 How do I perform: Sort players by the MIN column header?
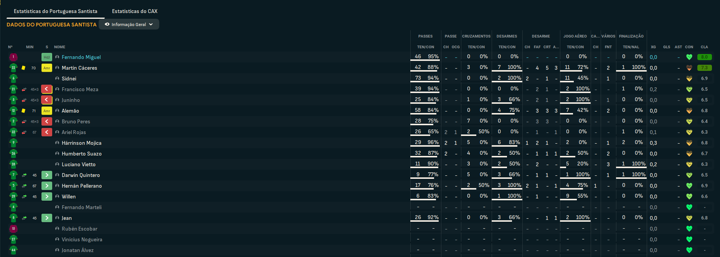30,47
